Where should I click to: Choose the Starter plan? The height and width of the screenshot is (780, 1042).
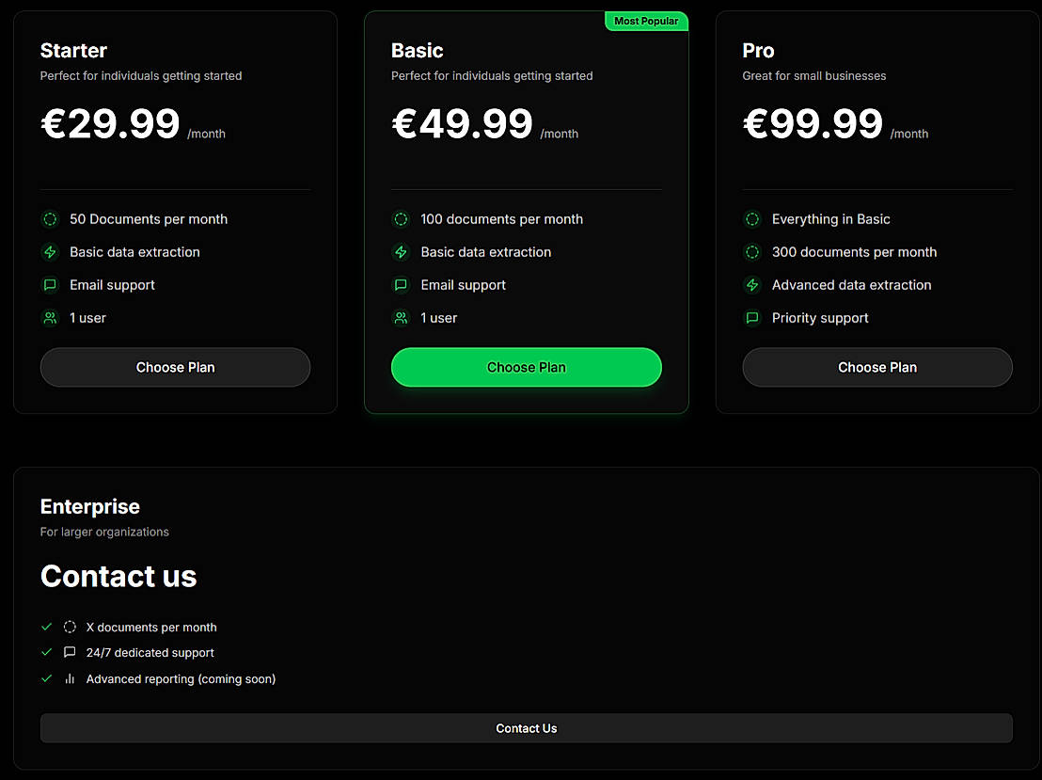(x=175, y=367)
